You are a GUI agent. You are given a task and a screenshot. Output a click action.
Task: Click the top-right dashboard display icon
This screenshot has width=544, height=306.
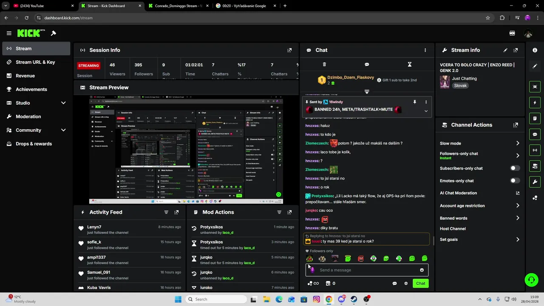(512, 33)
